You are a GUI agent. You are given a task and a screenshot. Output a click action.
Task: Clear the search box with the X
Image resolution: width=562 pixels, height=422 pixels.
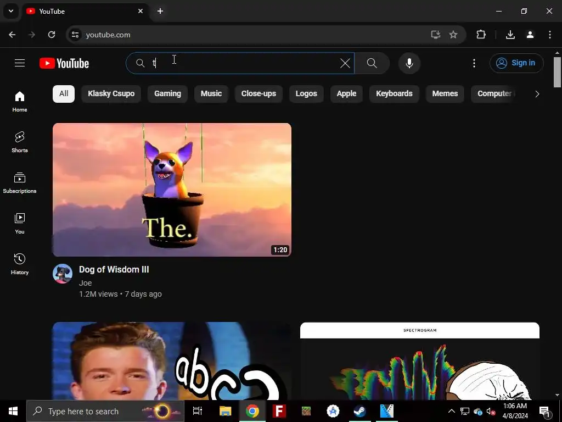pos(345,63)
